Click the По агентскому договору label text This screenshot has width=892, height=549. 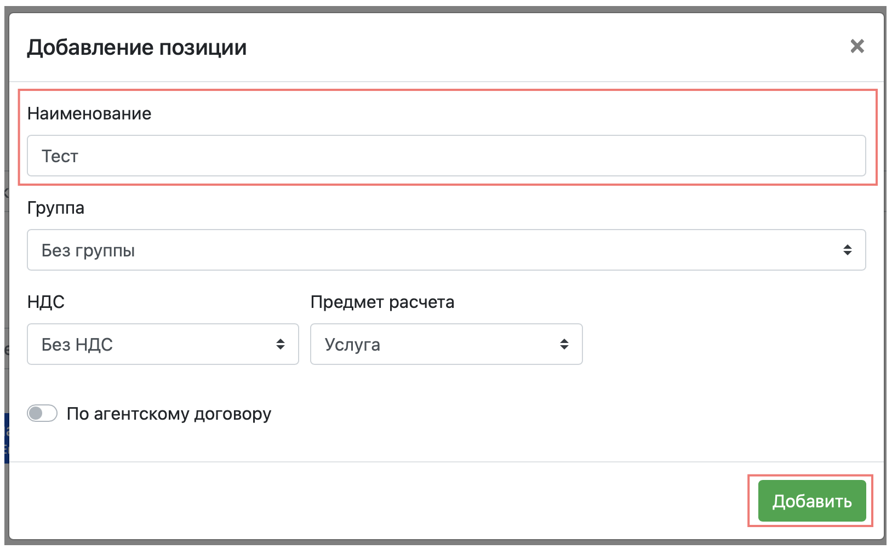point(169,414)
